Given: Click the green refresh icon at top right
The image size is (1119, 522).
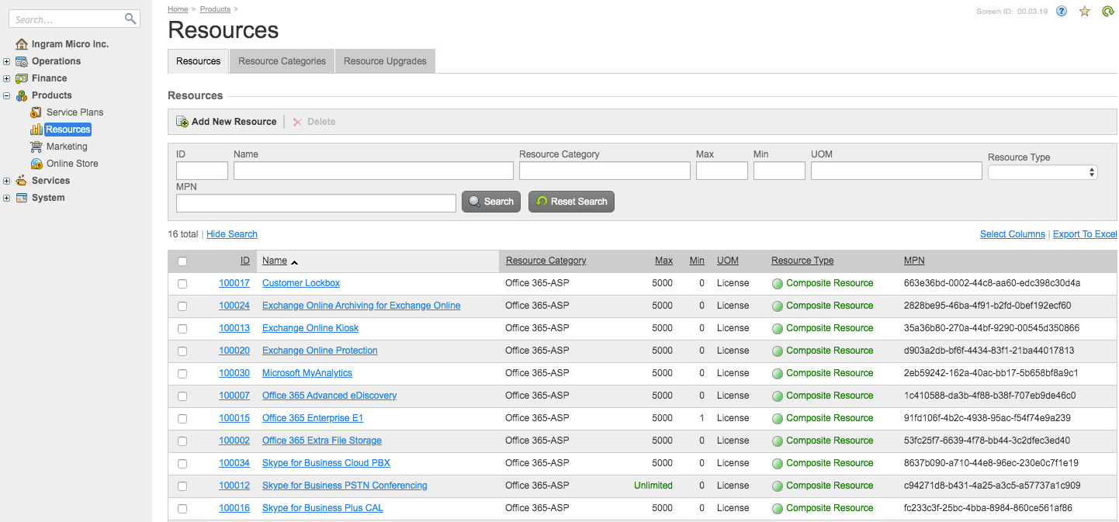Looking at the screenshot, I should (x=1108, y=12).
